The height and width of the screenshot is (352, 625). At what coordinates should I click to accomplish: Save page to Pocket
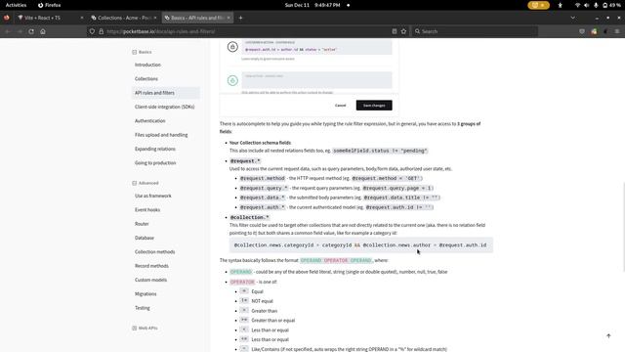582,31
